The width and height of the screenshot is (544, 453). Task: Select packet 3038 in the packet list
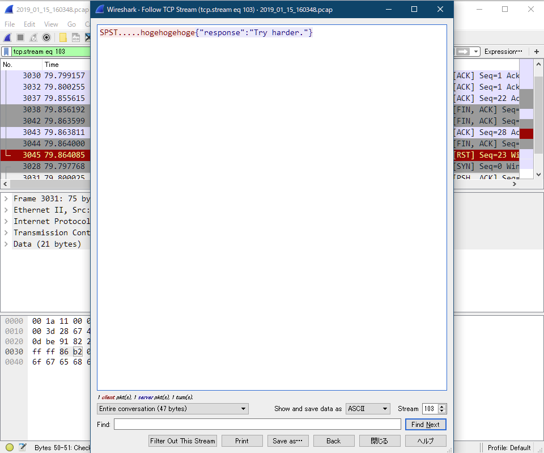[x=45, y=109]
